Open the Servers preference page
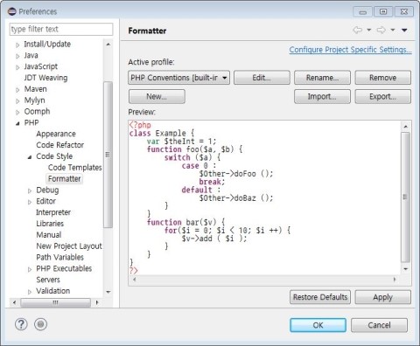The width and height of the screenshot is (420, 346). click(48, 280)
